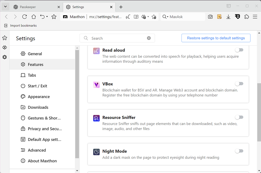Open the Maxnote notes icon
Image resolution: width=261 pixels, height=173 pixels.
click(219, 17)
